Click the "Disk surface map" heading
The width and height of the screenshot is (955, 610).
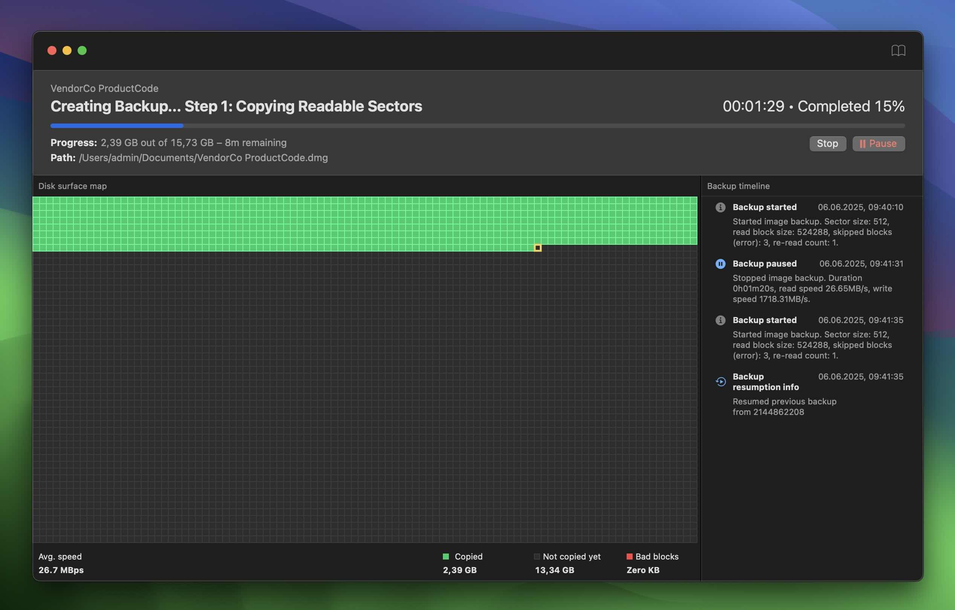73,186
